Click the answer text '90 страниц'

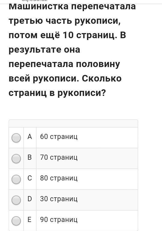coord(59,220)
